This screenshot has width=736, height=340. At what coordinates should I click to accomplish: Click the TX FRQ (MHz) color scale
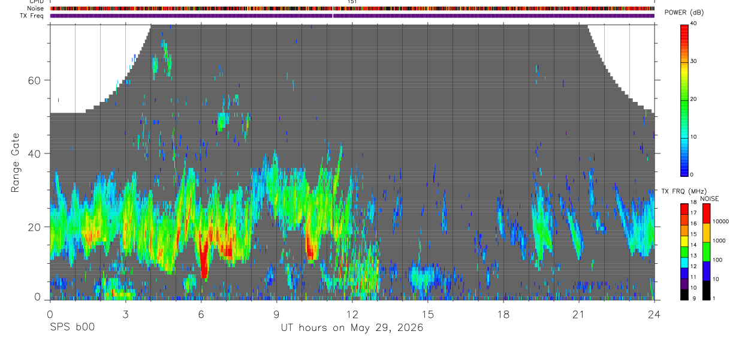coord(684,251)
